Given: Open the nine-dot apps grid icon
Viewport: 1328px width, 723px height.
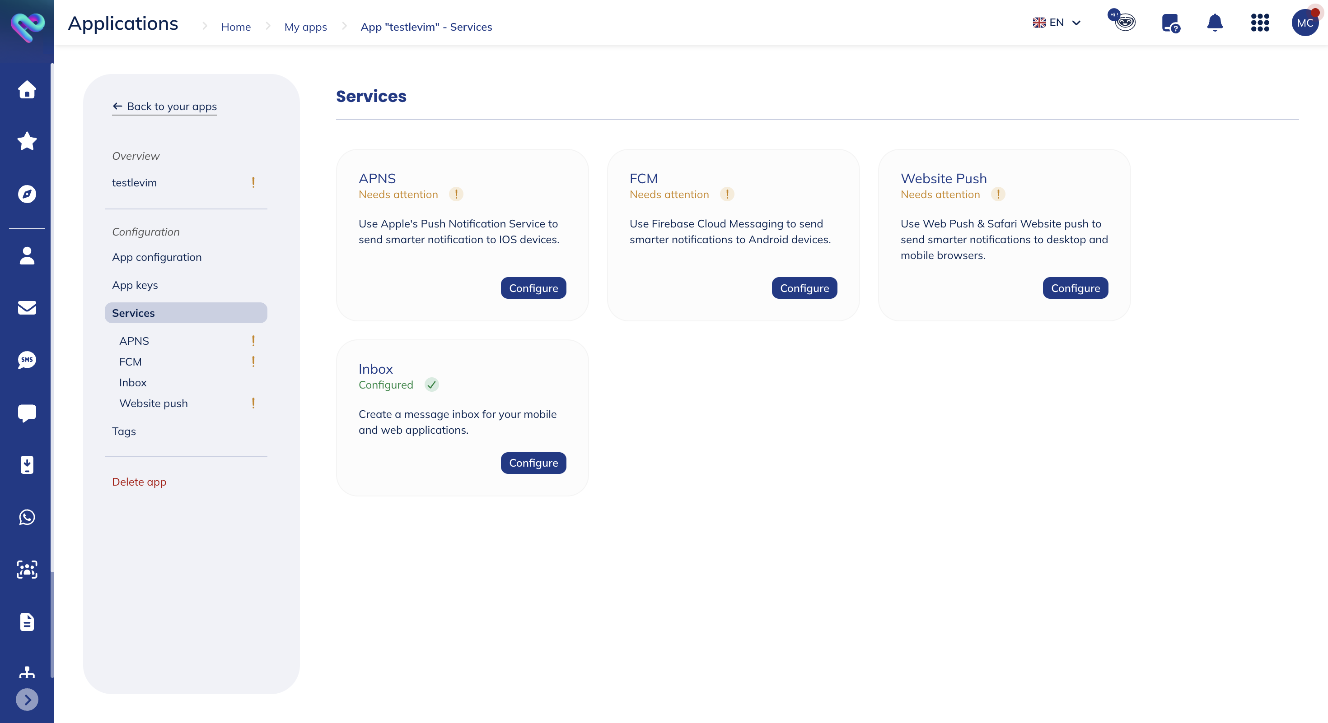Looking at the screenshot, I should pos(1259,23).
